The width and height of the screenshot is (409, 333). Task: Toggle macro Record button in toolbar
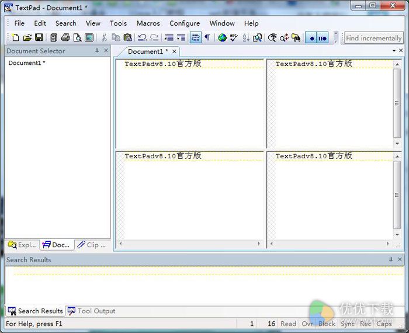tap(311, 38)
